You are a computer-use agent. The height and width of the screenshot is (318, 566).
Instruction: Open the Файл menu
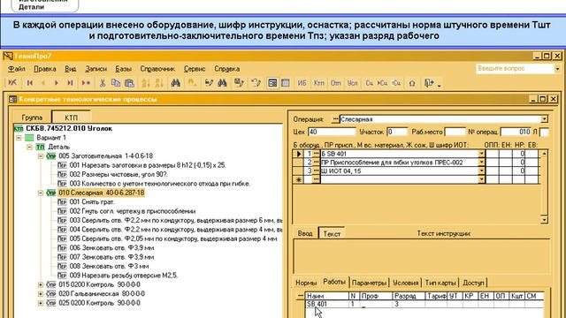pyautogui.click(x=17, y=69)
